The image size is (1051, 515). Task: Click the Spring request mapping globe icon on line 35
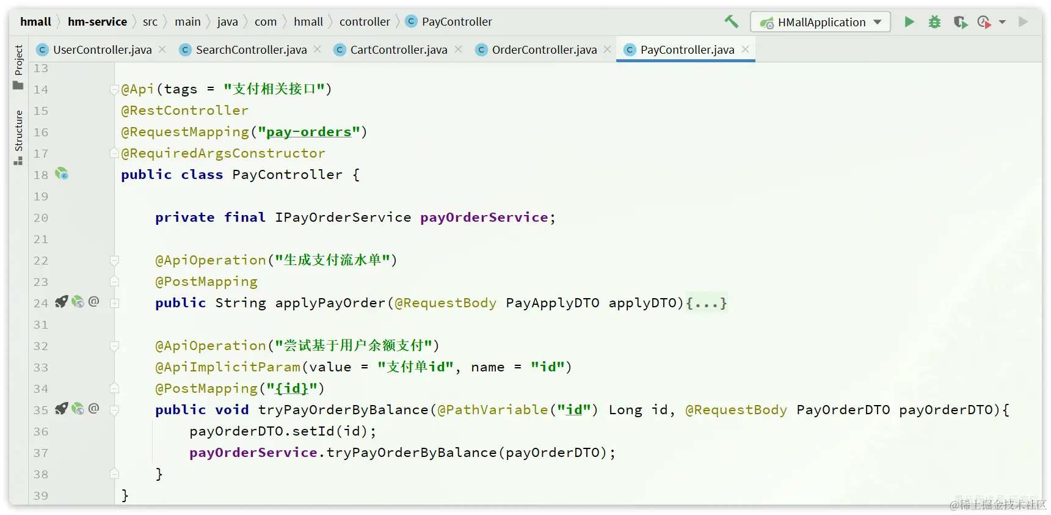click(x=78, y=409)
